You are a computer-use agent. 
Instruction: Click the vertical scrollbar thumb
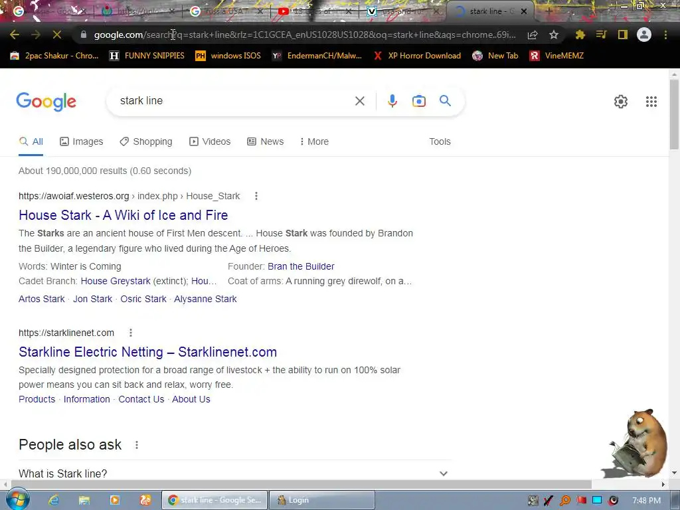pyautogui.click(x=675, y=114)
